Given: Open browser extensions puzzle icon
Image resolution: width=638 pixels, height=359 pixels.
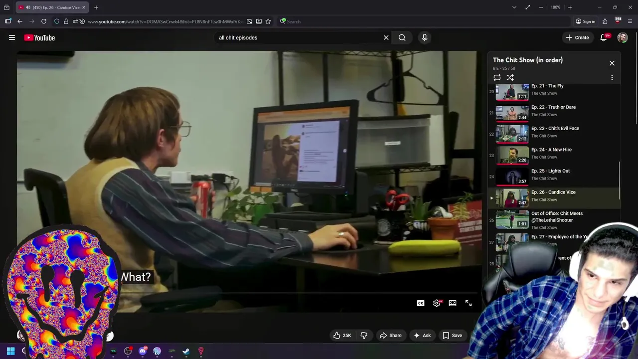Looking at the screenshot, I should [x=605, y=21].
